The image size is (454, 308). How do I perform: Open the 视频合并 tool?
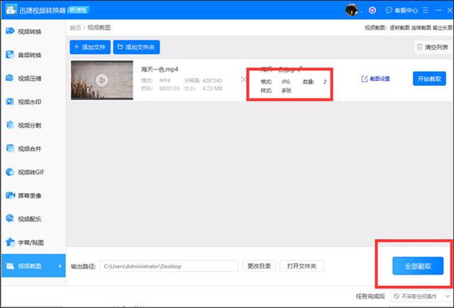tap(32, 148)
